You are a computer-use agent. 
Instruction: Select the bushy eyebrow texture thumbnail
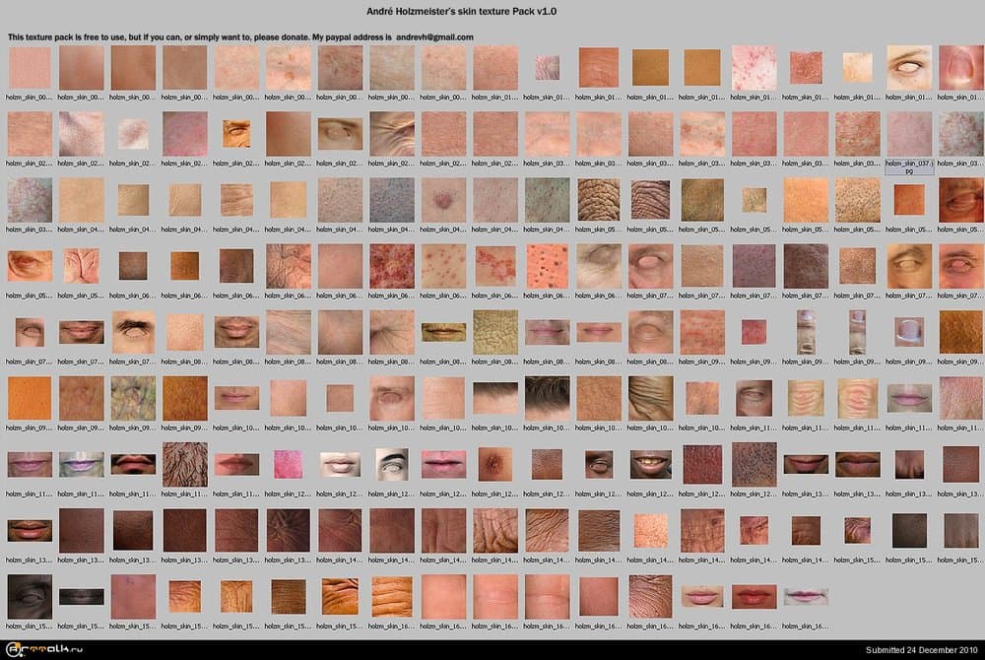132,332
